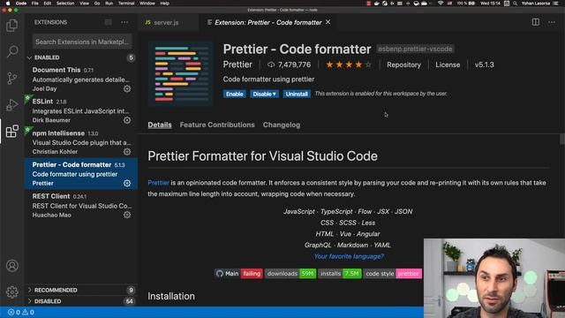
Task: Open Spotlight search in macOS menu bar
Action: [516, 4]
